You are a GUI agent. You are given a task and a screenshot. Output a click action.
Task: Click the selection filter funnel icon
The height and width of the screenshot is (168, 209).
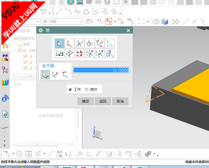pos(109,22)
